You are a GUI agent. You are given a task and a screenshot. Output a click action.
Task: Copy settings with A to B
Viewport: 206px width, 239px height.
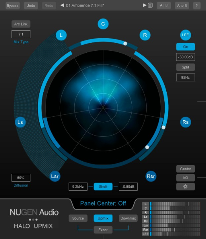[x=182, y=6]
